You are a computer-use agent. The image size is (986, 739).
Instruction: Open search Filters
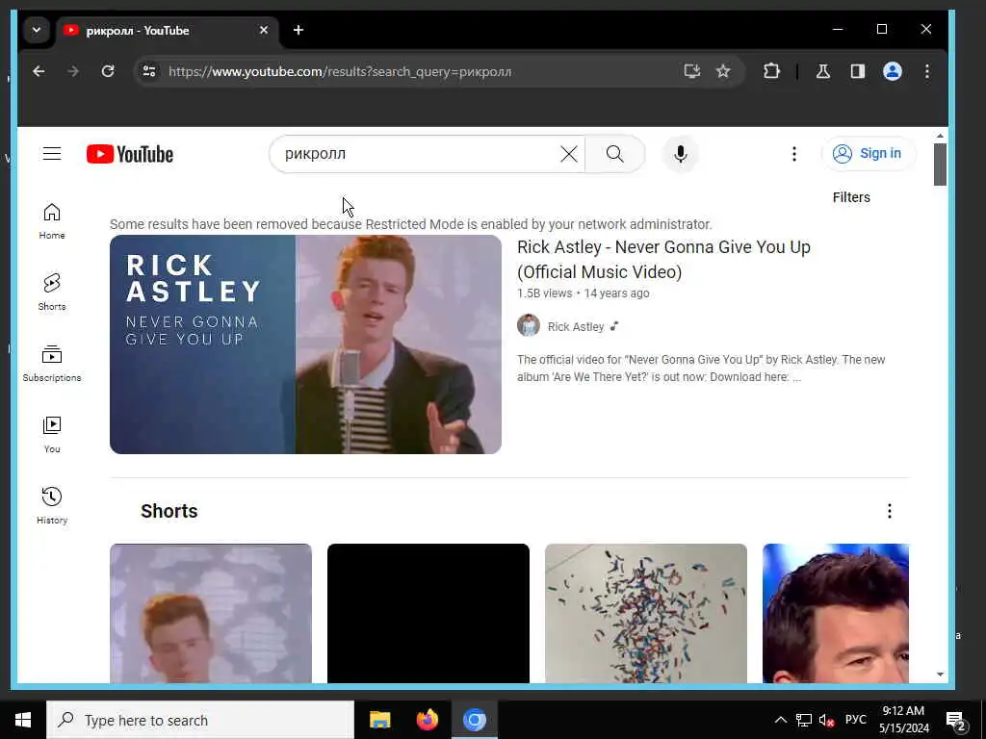point(851,197)
